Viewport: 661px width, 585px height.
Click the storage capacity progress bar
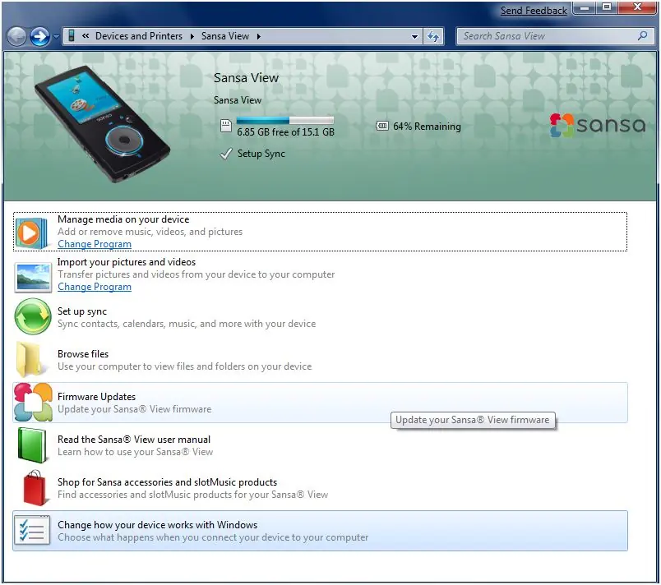point(285,121)
